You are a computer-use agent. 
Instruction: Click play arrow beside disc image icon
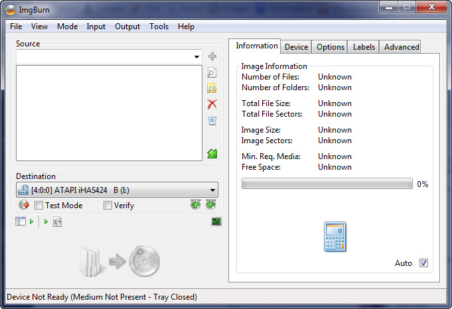pyautogui.click(x=46, y=221)
